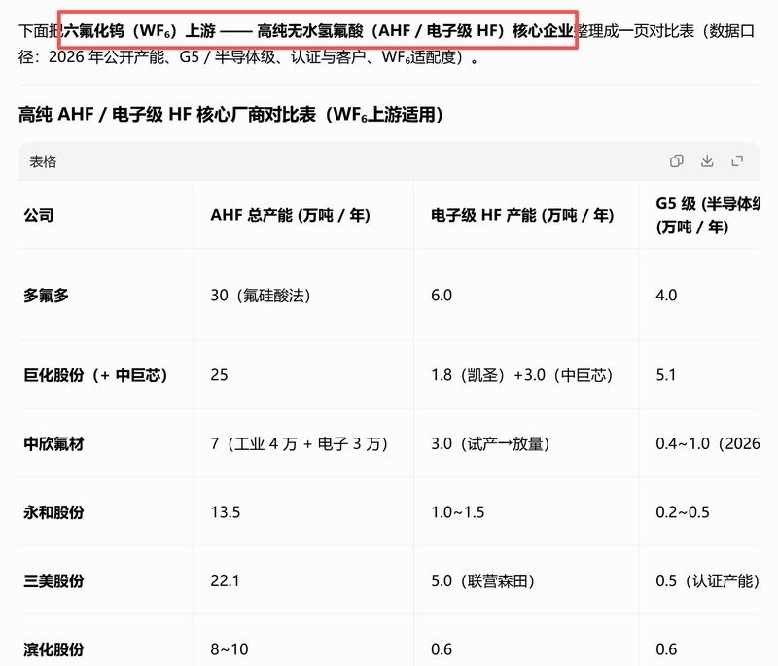
Task: Select the 多氟多 company cell
Action: pyautogui.click(x=46, y=296)
